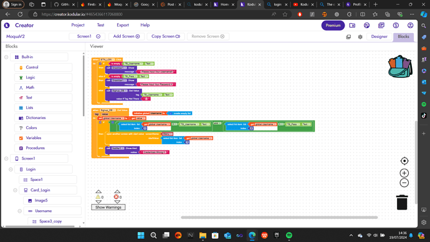
Task: Open taskbar search
Action: (153, 235)
